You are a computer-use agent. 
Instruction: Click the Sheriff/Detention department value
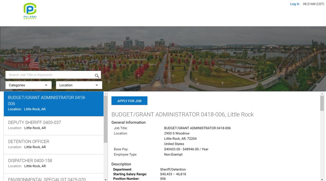click(173, 169)
